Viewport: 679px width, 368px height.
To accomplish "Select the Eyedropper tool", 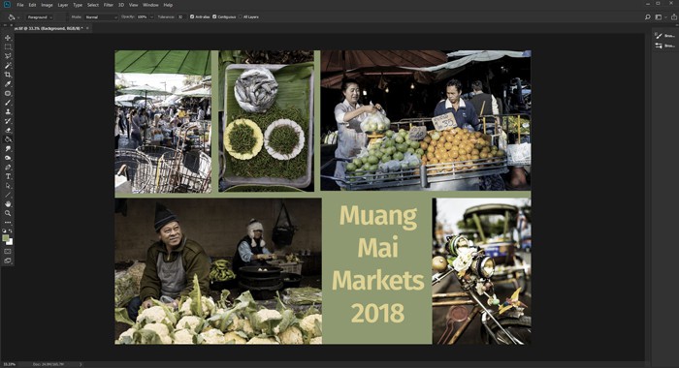I will coord(8,84).
